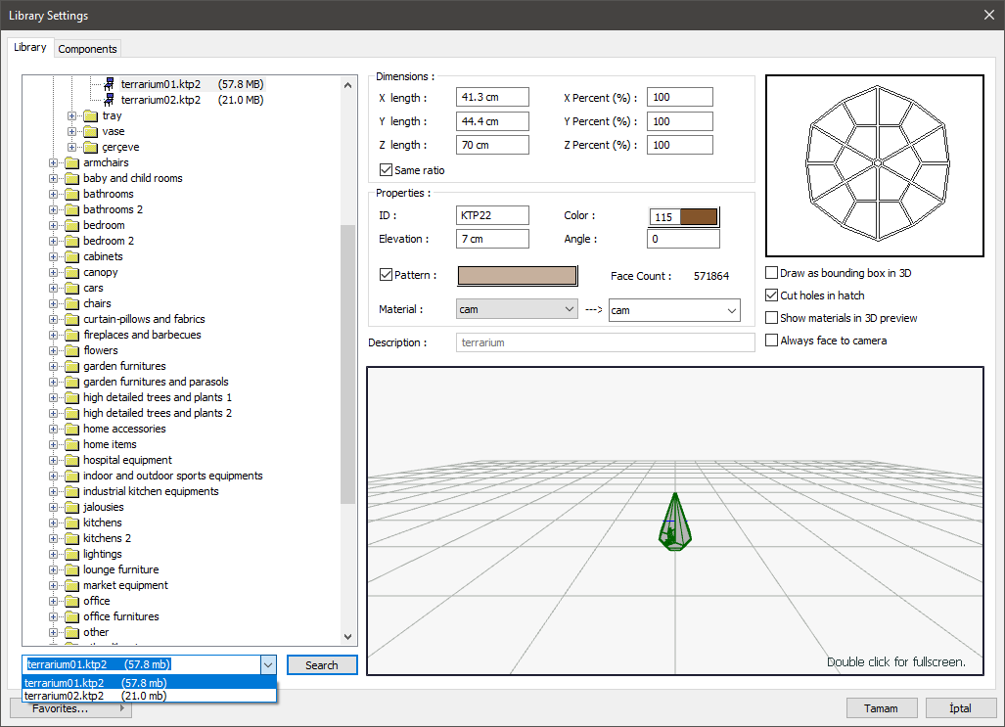Viewport: 1005px width, 727px height.
Task: Enable Draw as bounding box in 3D
Action: pyautogui.click(x=772, y=273)
